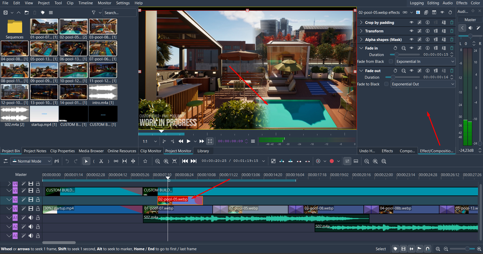Click the favorite effects star icon
Viewport: 483px width, 254px height.
[145, 161]
